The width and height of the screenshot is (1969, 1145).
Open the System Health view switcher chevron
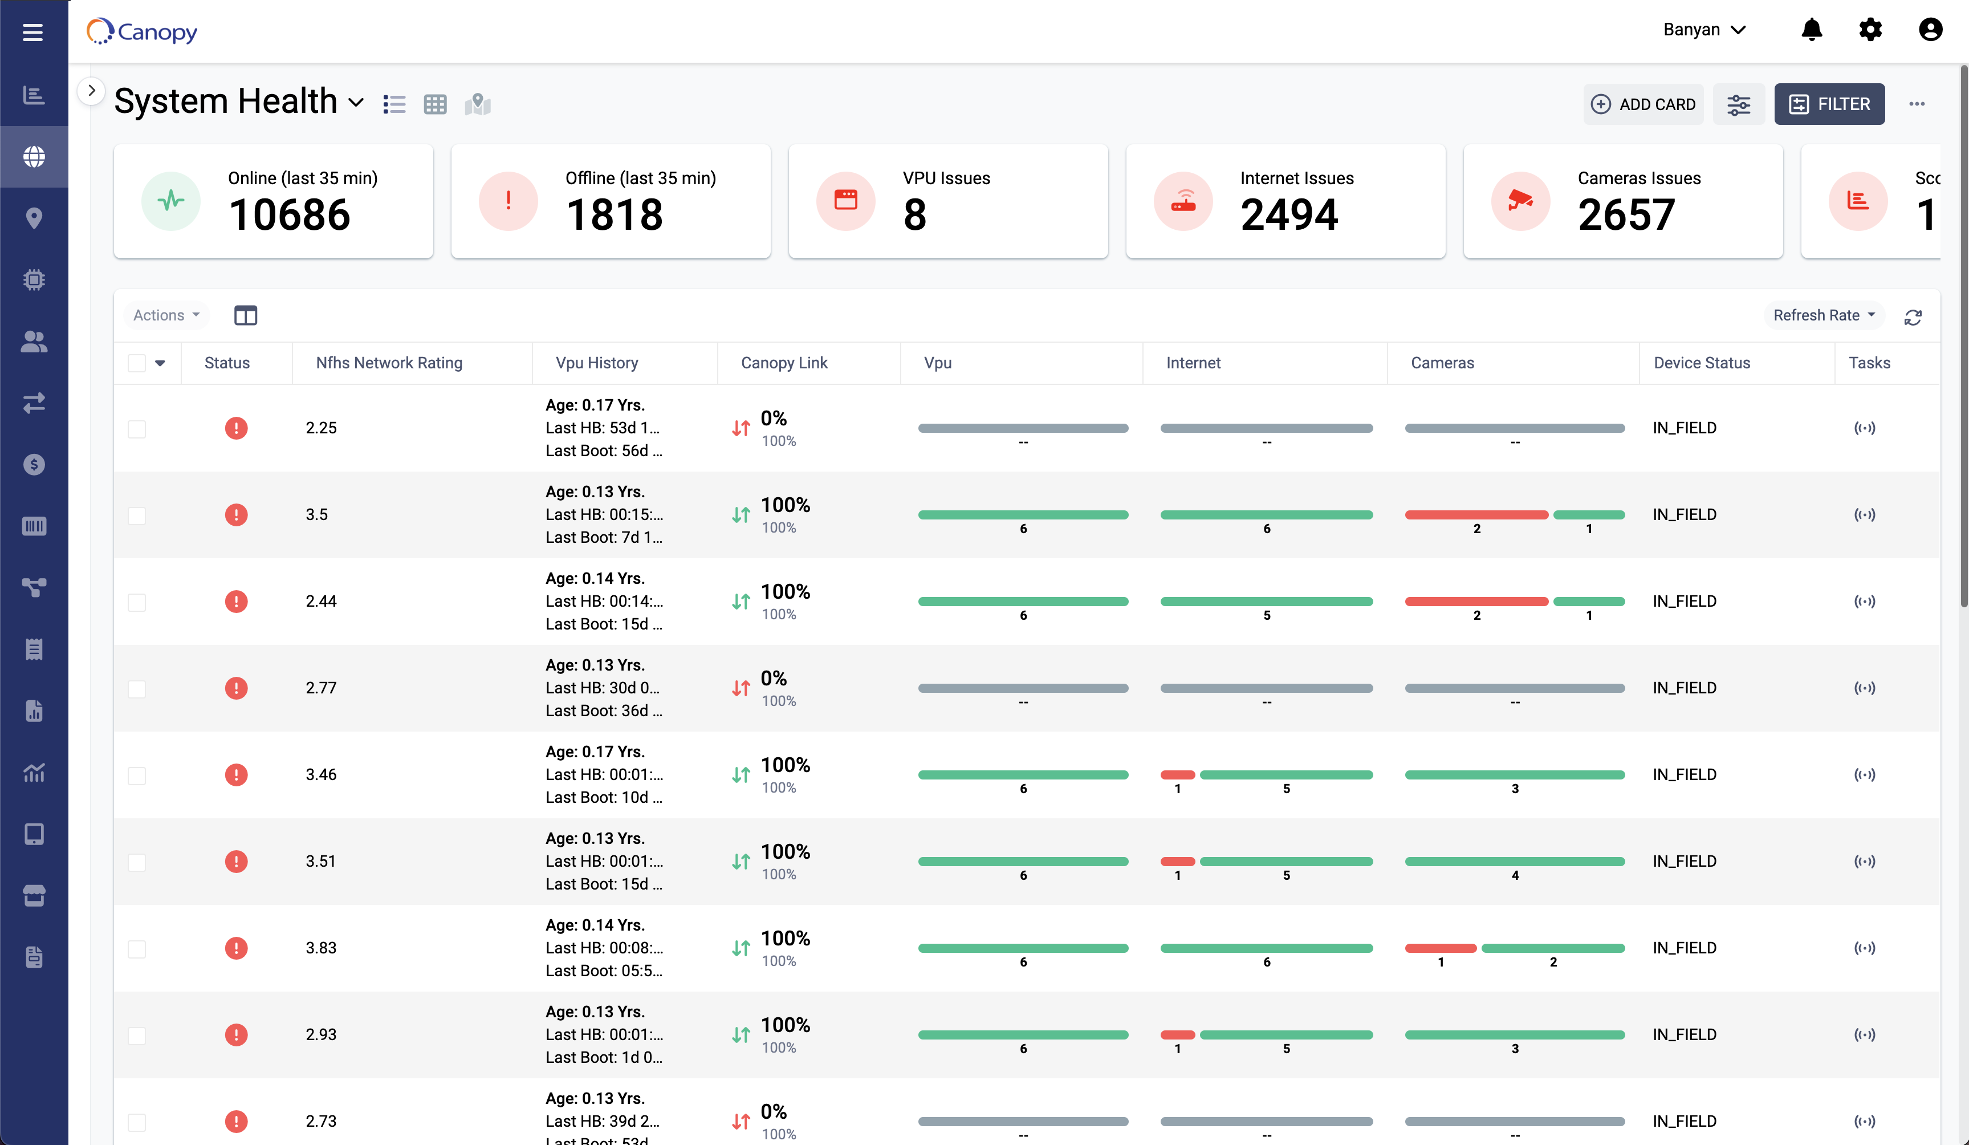pos(357,103)
